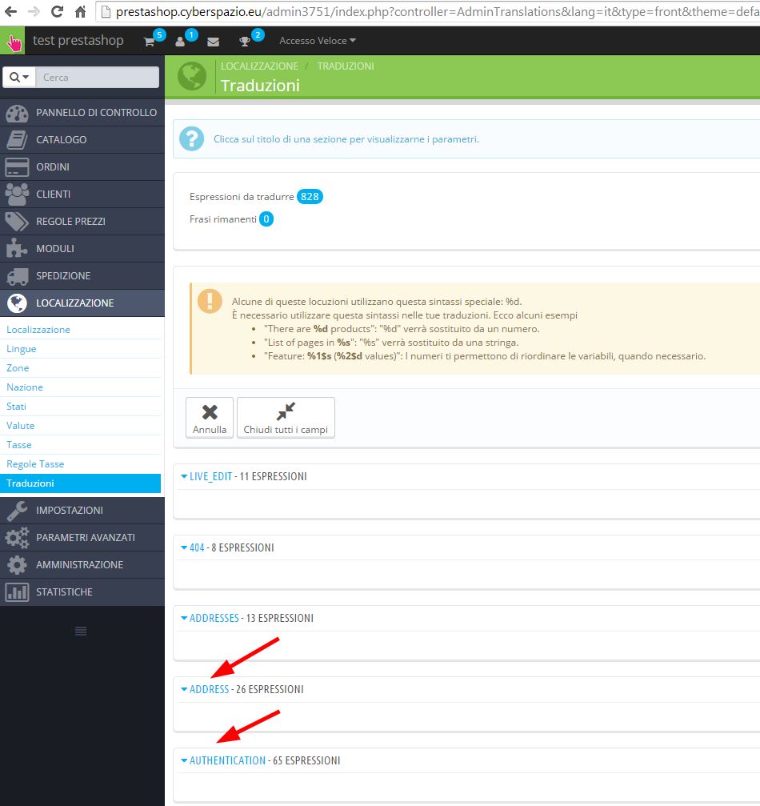Image resolution: width=760 pixels, height=806 pixels.
Task: Click the question mark help icon
Action: 192,138
